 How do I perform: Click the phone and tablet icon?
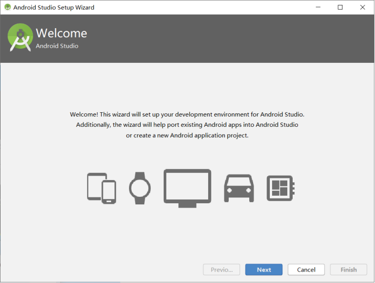(102, 188)
